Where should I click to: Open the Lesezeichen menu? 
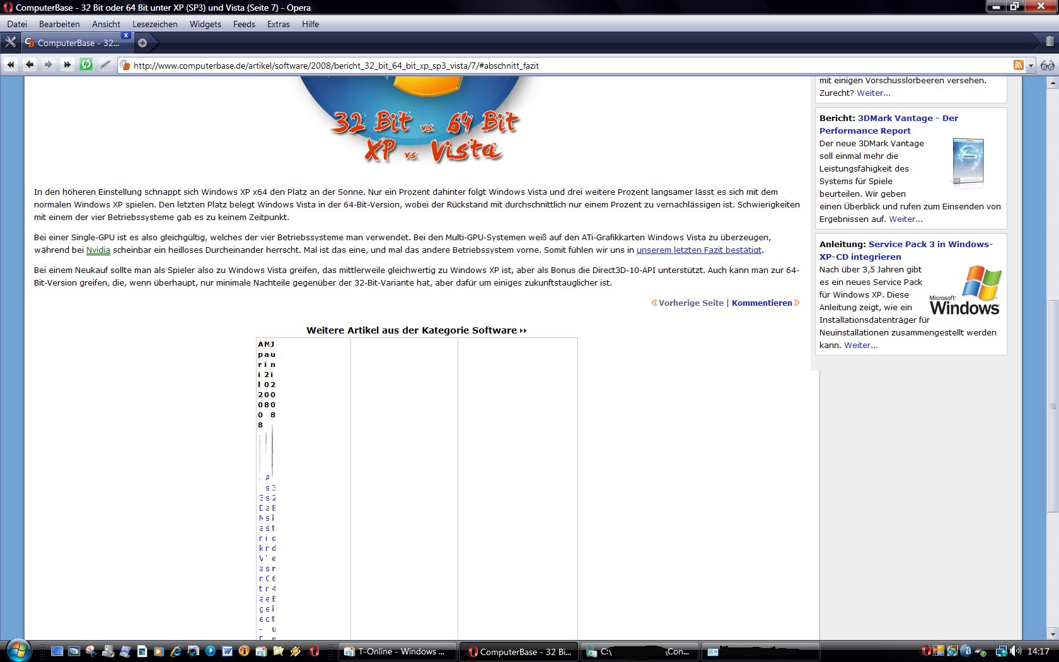point(155,24)
